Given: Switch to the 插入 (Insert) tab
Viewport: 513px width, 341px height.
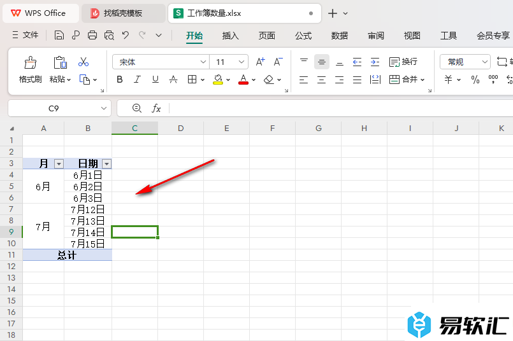Looking at the screenshot, I should pyautogui.click(x=230, y=36).
